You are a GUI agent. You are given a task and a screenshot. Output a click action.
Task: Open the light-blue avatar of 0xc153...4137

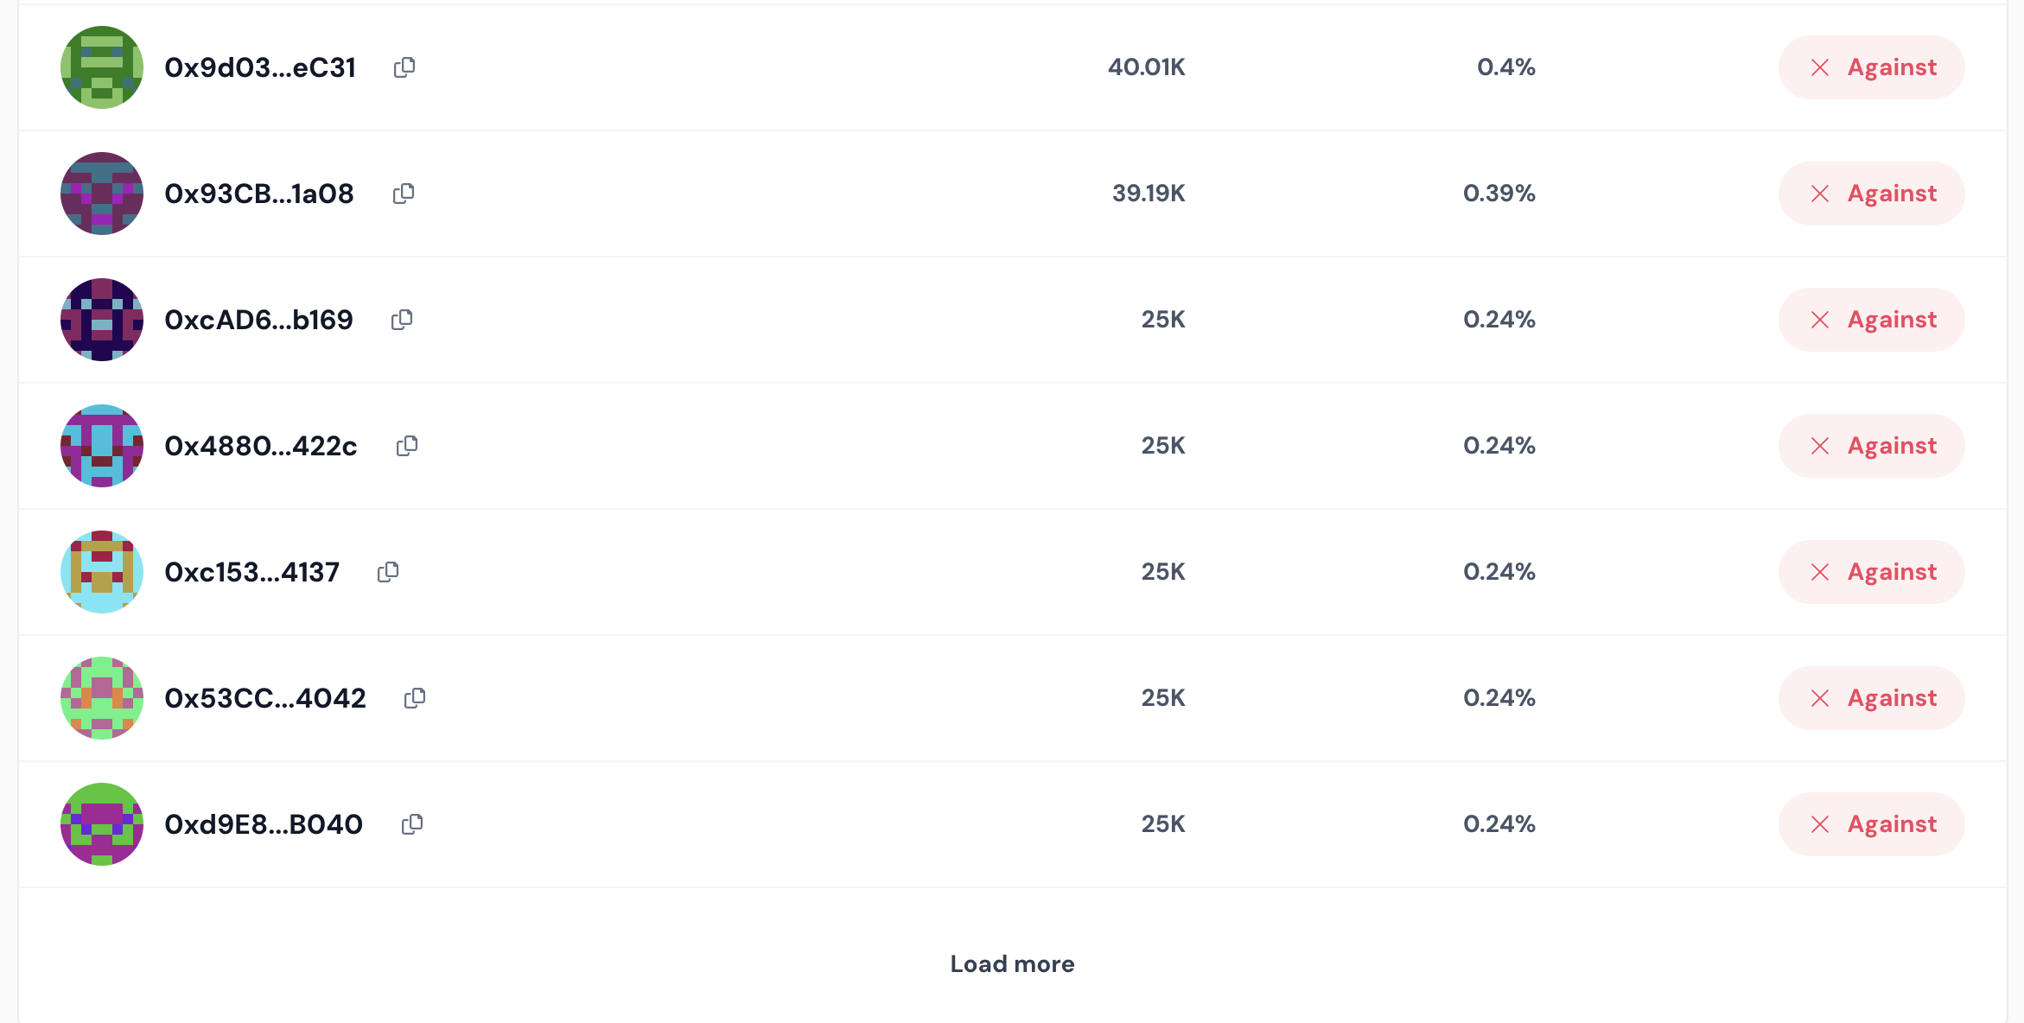tap(102, 572)
